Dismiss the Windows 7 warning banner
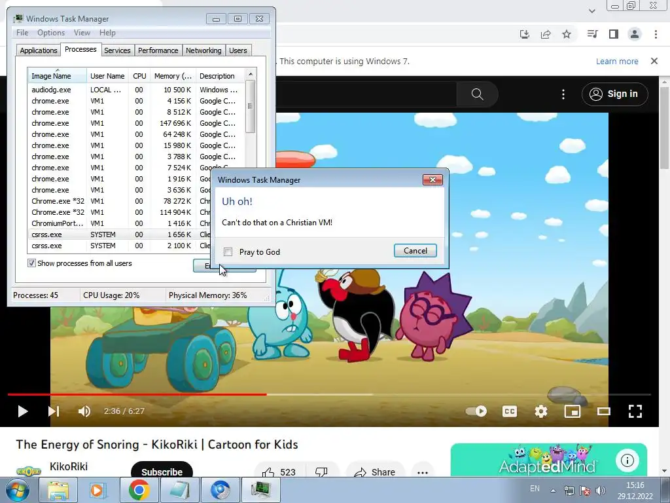Image resolution: width=670 pixels, height=503 pixels. pyautogui.click(x=654, y=61)
